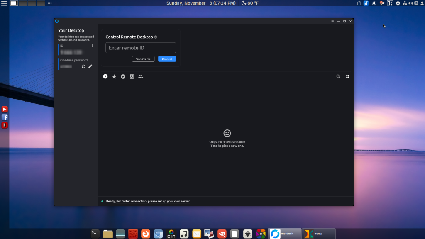Refresh the one-time password
Screen dimensions: 425x239
pyautogui.click(x=83, y=66)
